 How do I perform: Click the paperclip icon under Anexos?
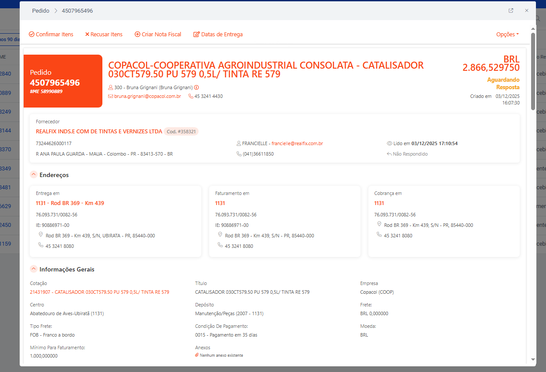197,355
